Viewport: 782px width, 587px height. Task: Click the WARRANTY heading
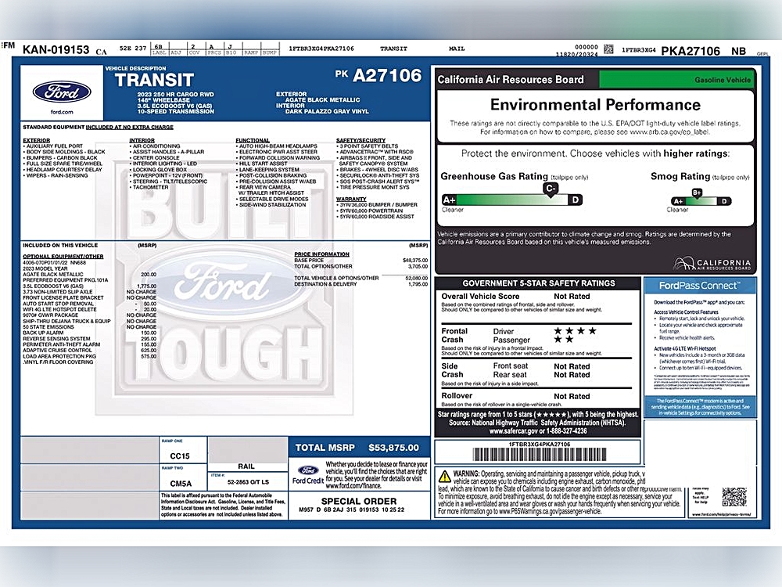pos(351,199)
